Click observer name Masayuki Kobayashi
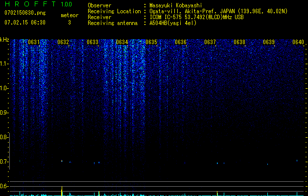This screenshot has width=308, height=196. click(x=176, y=5)
